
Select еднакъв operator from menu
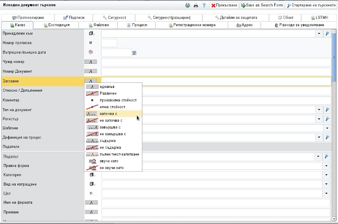113,87
